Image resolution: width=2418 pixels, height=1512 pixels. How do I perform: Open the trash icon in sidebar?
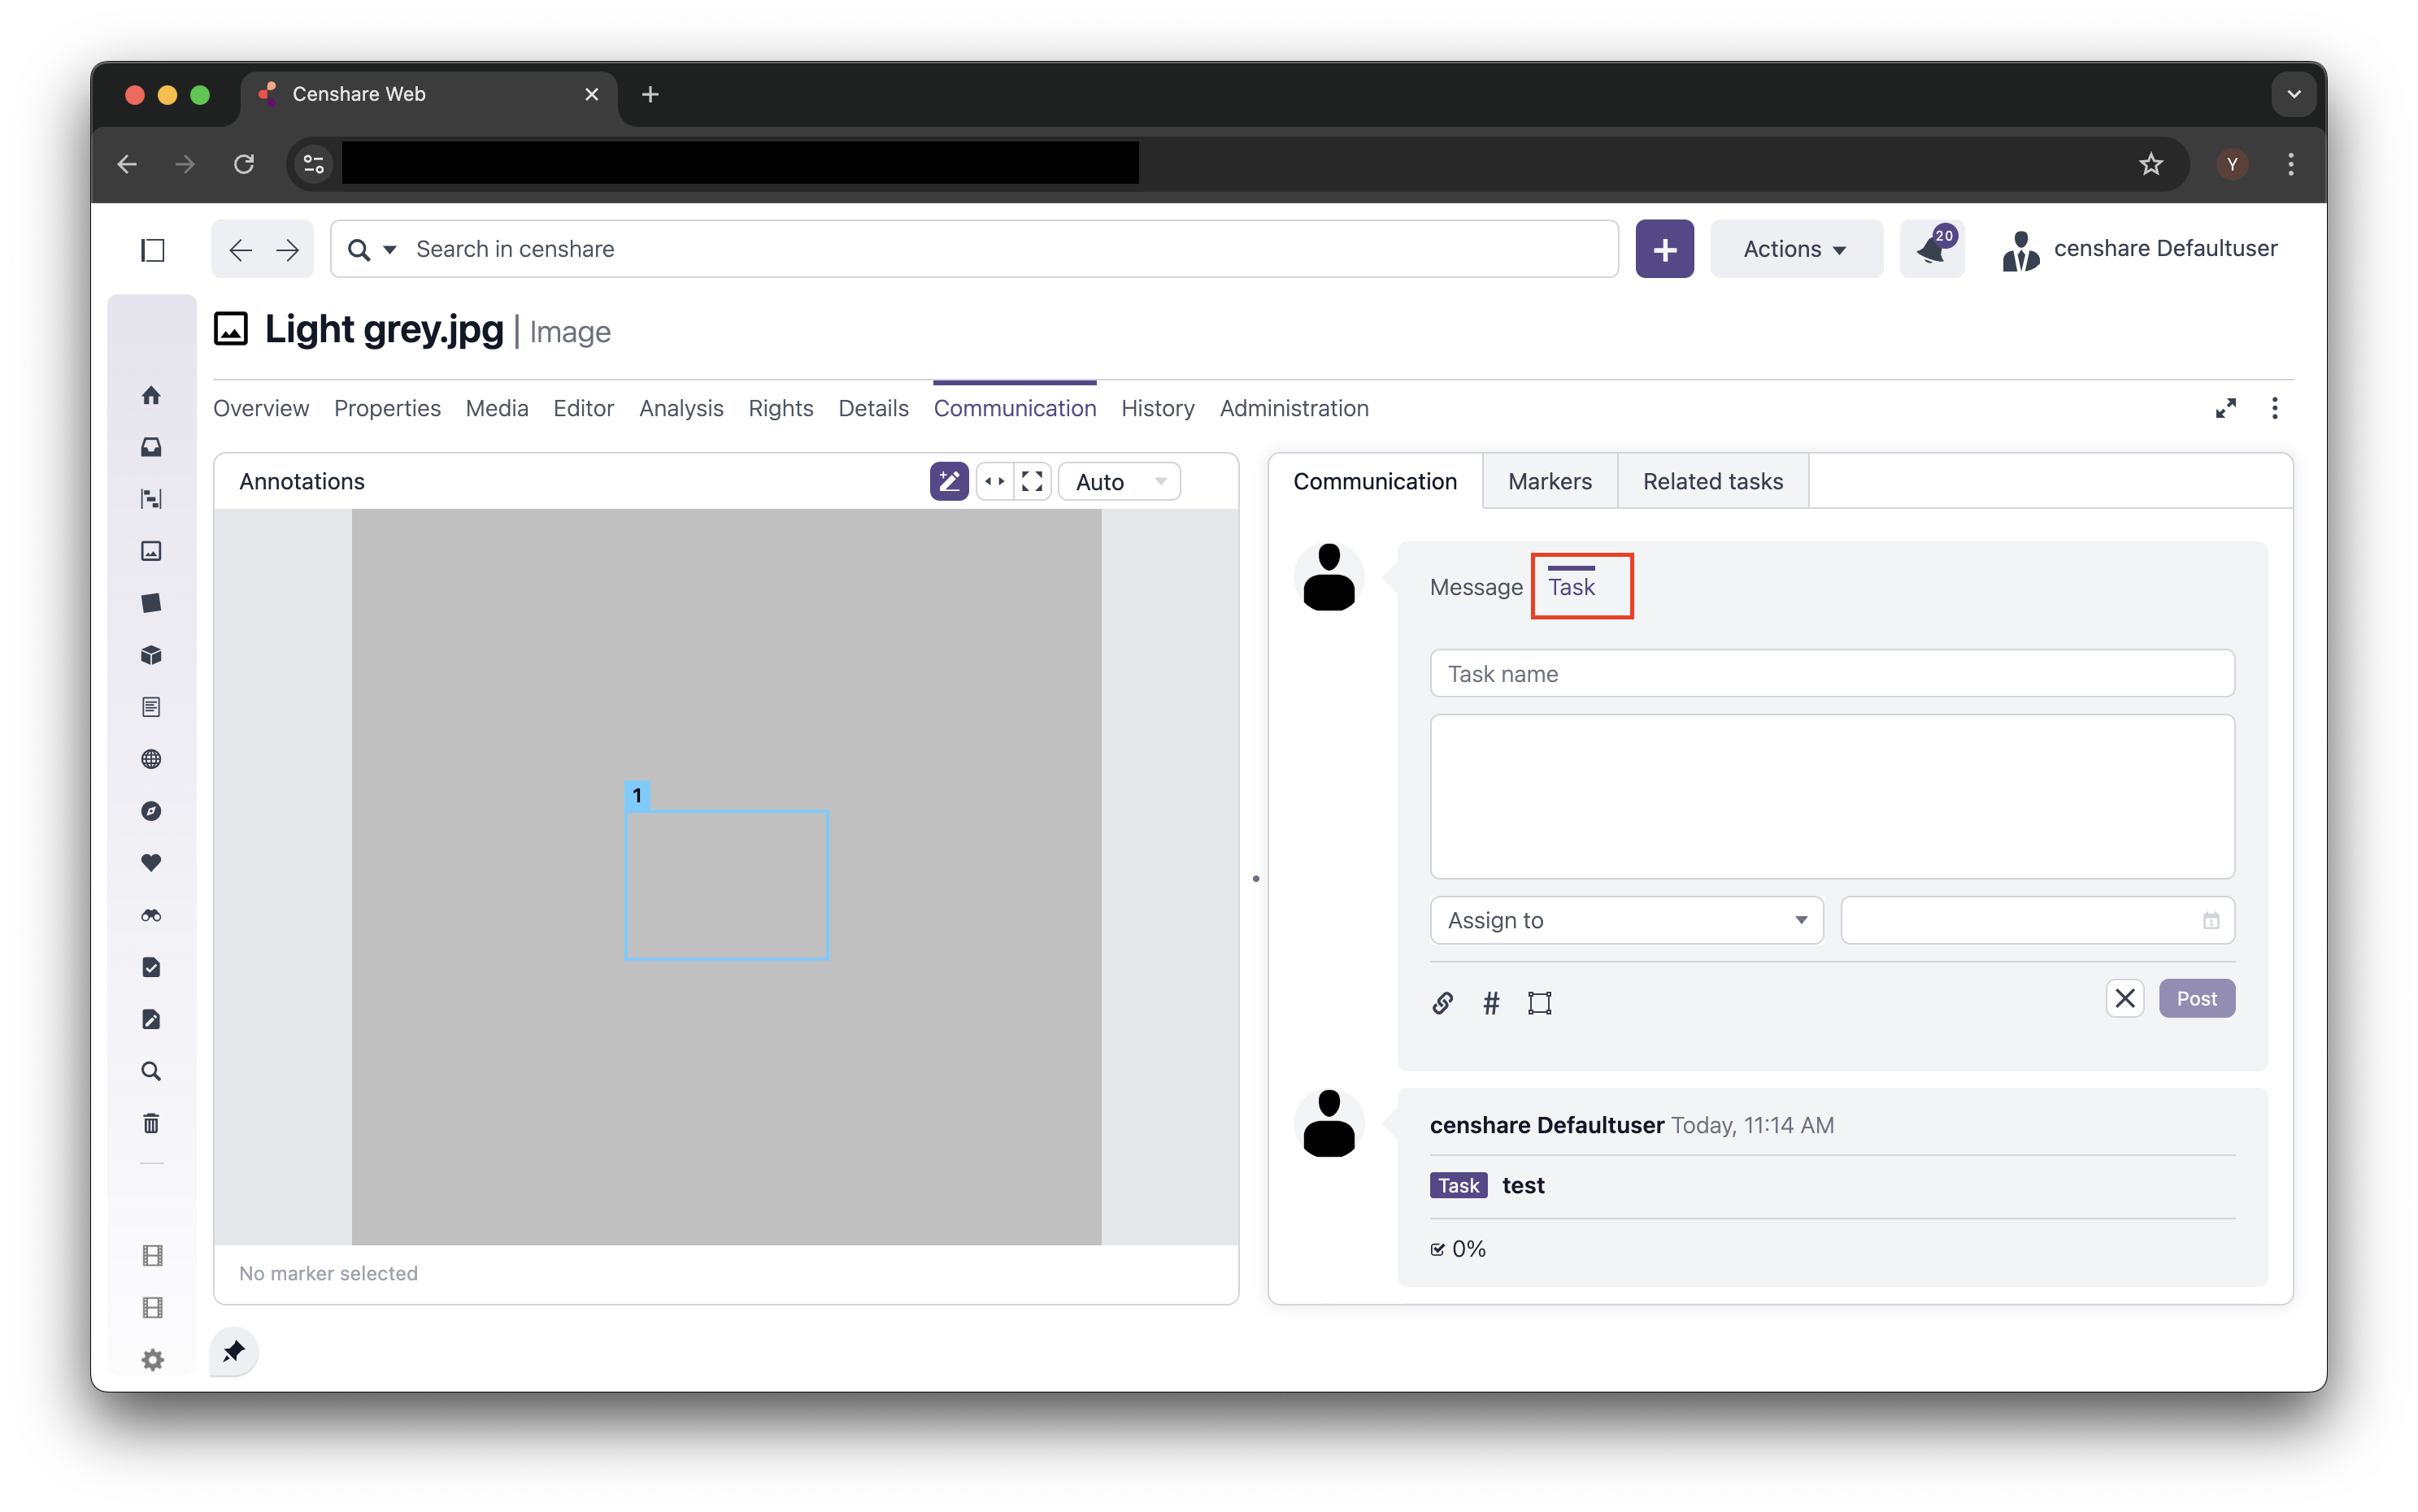(151, 1123)
